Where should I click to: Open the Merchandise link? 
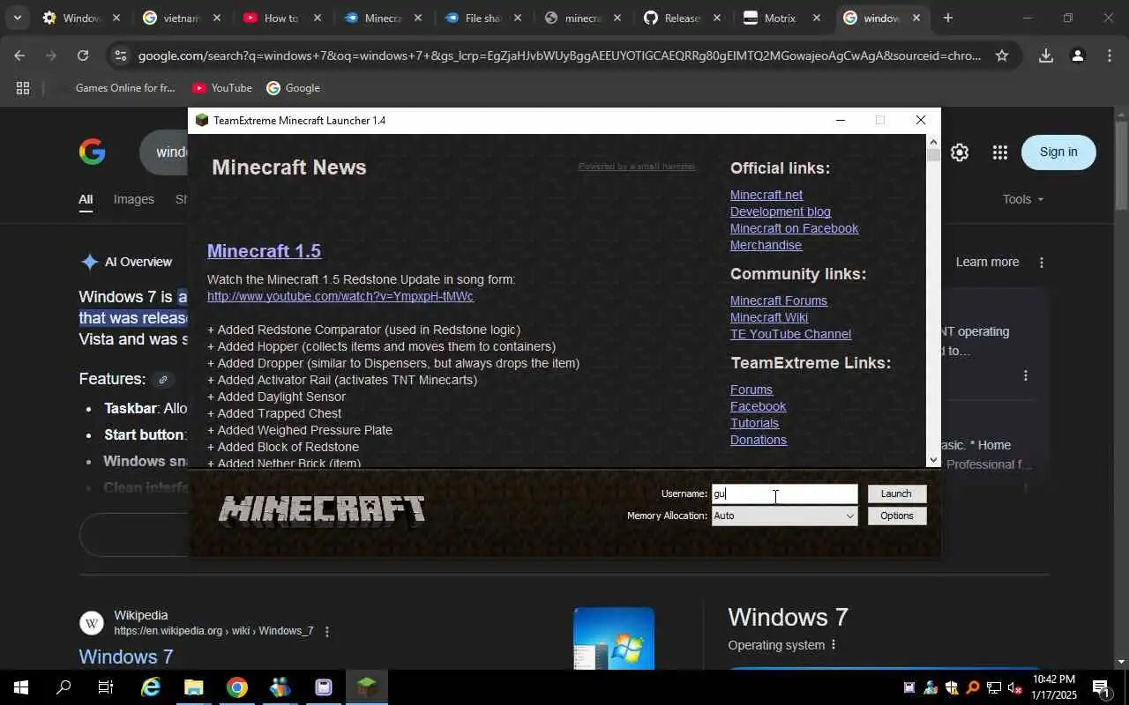(x=766, y=245)
